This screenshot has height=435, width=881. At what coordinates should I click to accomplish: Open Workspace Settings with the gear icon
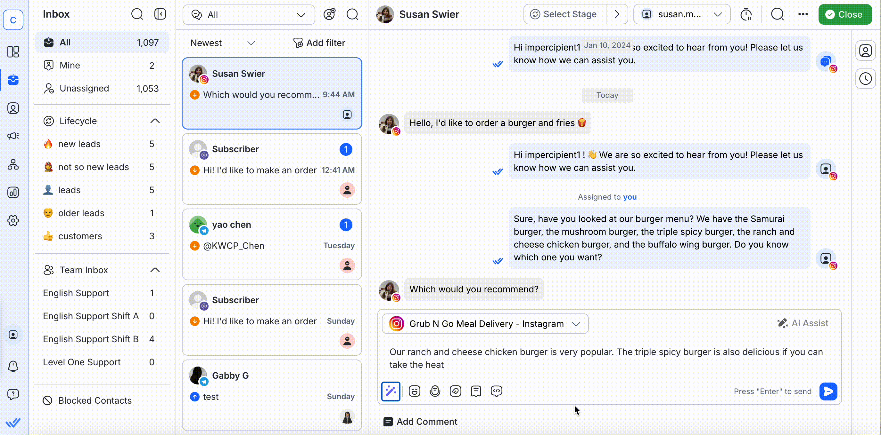pyautogui.click(x=13, y=221)
